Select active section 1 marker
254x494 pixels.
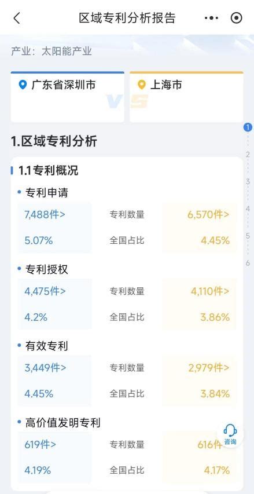tap(248, 127)
